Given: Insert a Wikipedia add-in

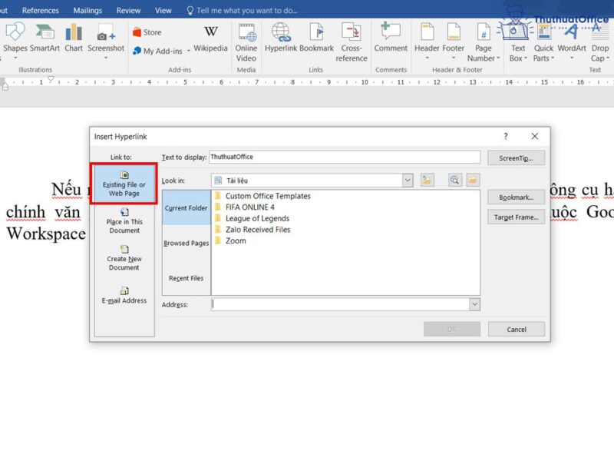Looking at the screenshot, I should point(211,35).
